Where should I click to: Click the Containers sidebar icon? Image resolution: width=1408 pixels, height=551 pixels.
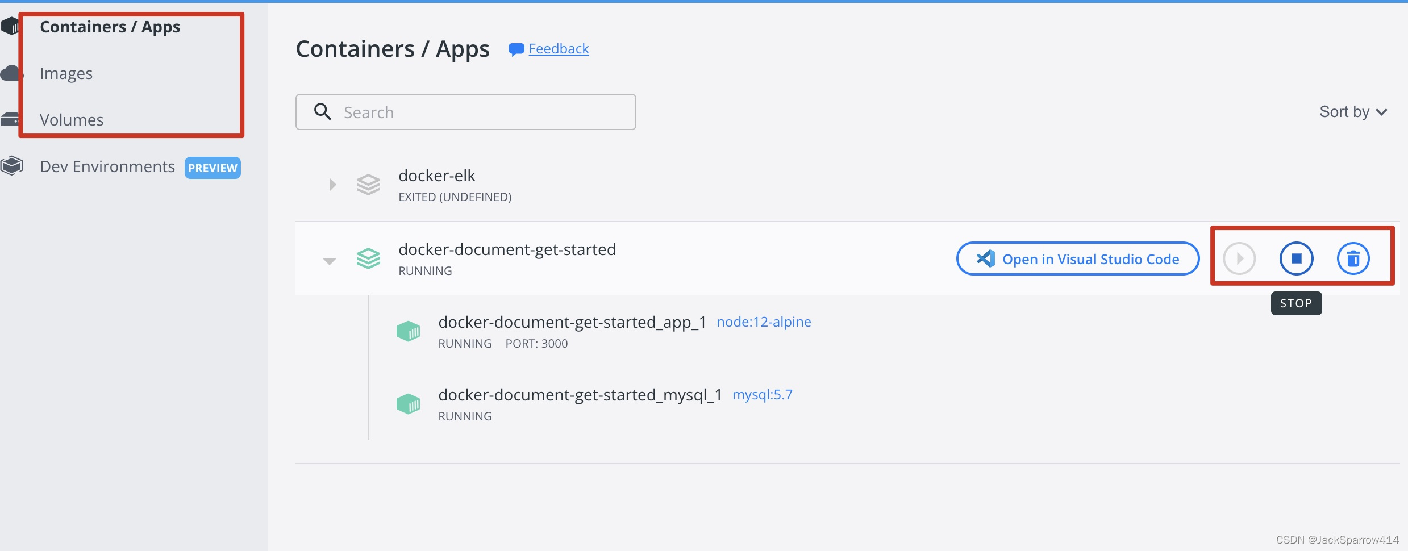tap(10, 26)
